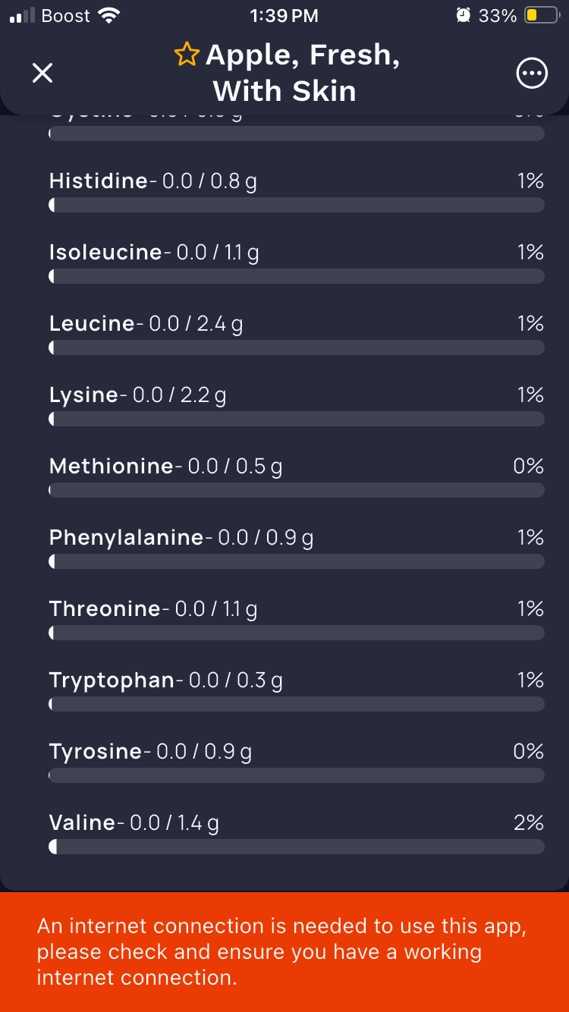Select the Threonine row label
Screen dimensions: 569x1012
tap(105, 609)
